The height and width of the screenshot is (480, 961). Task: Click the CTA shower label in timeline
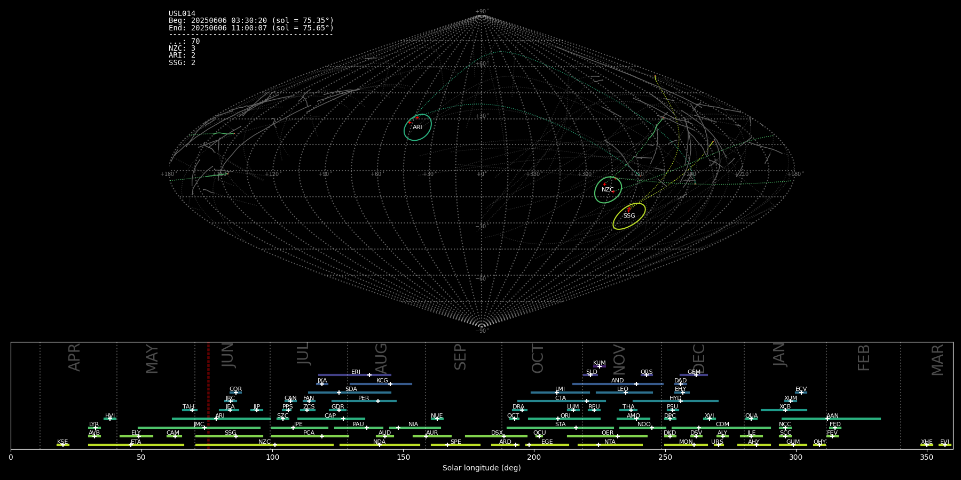pos(561,398)
